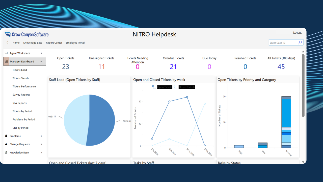Click the Closed Tickets 5/18/2026 data point

click(x=205, y=104)
